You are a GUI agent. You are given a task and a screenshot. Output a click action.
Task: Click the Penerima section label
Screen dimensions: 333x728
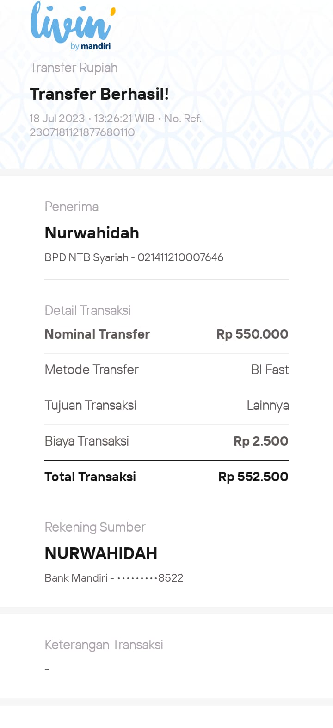point(71,207)
